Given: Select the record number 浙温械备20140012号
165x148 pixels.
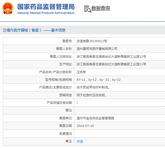Looking at the screenshot, I should point(92,41).
